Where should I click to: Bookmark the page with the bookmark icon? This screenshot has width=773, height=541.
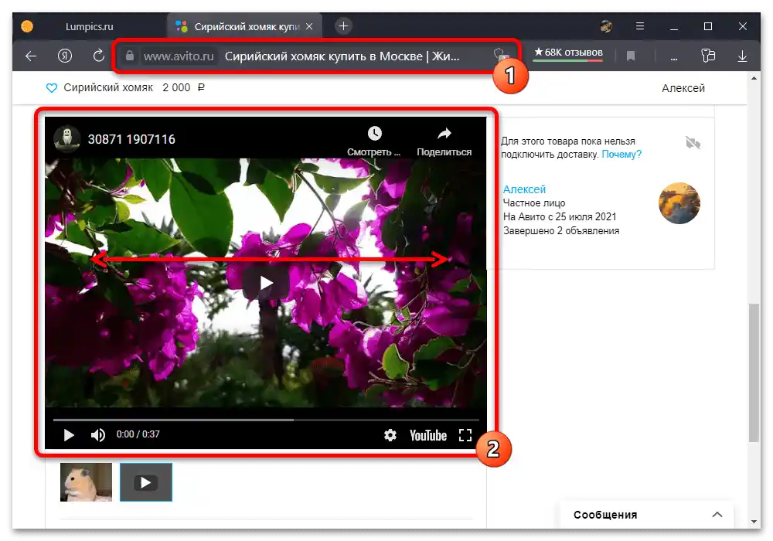pyautogui.click(x=630, y=56)
